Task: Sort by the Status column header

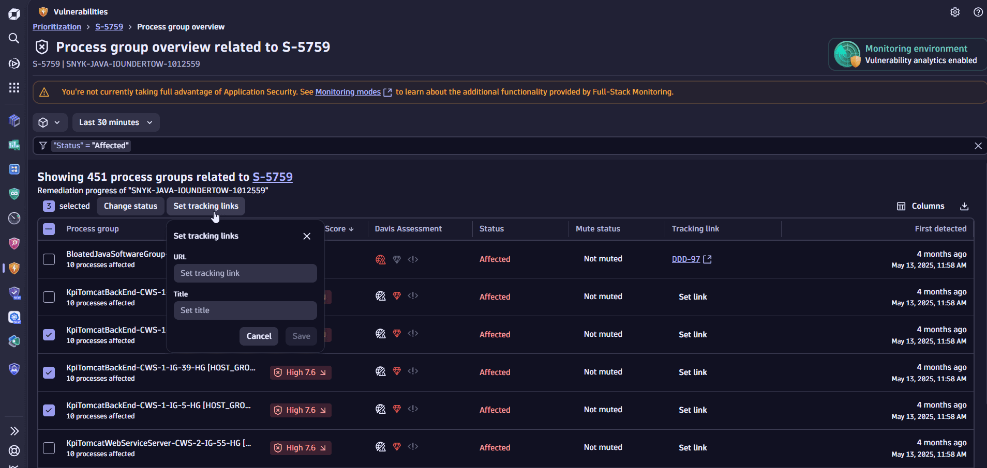Action: 491,229
